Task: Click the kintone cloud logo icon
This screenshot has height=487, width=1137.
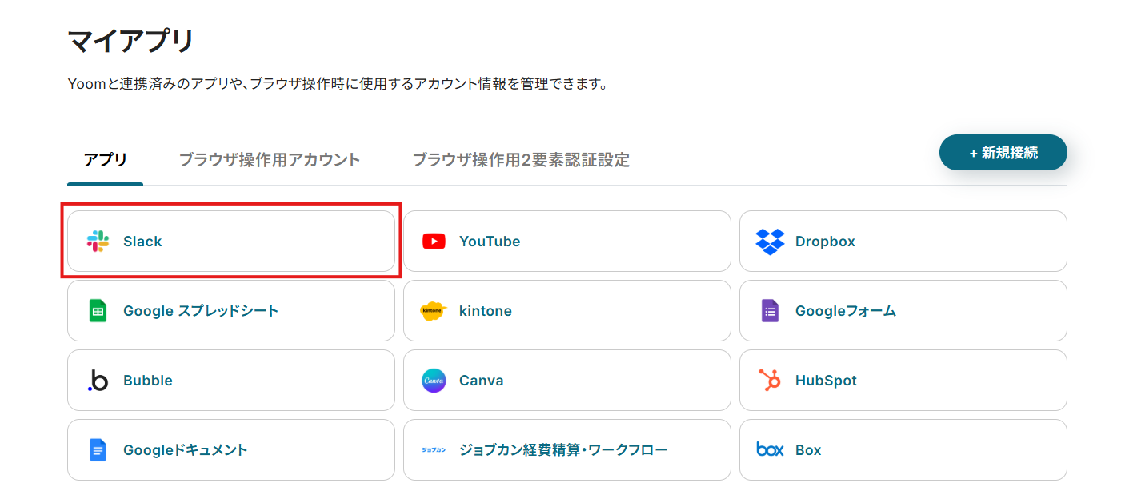Action: [434, 311]
